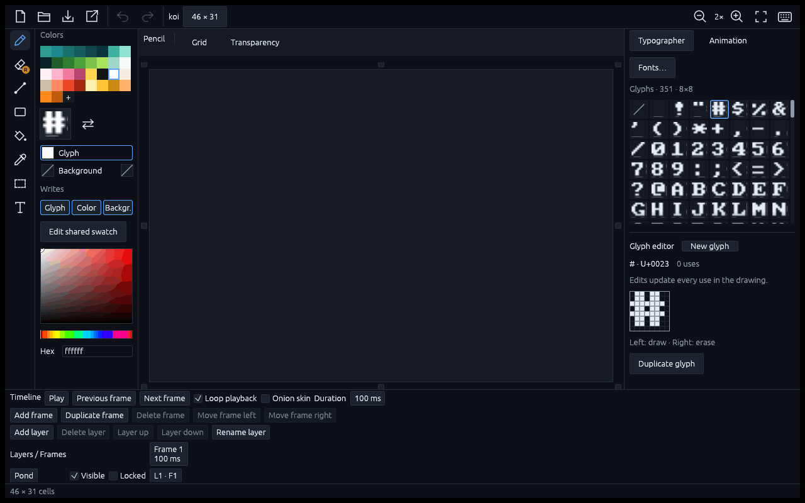
Task: Select the Eraser tool
Action: pyautogui.click(x=20, y=64)
